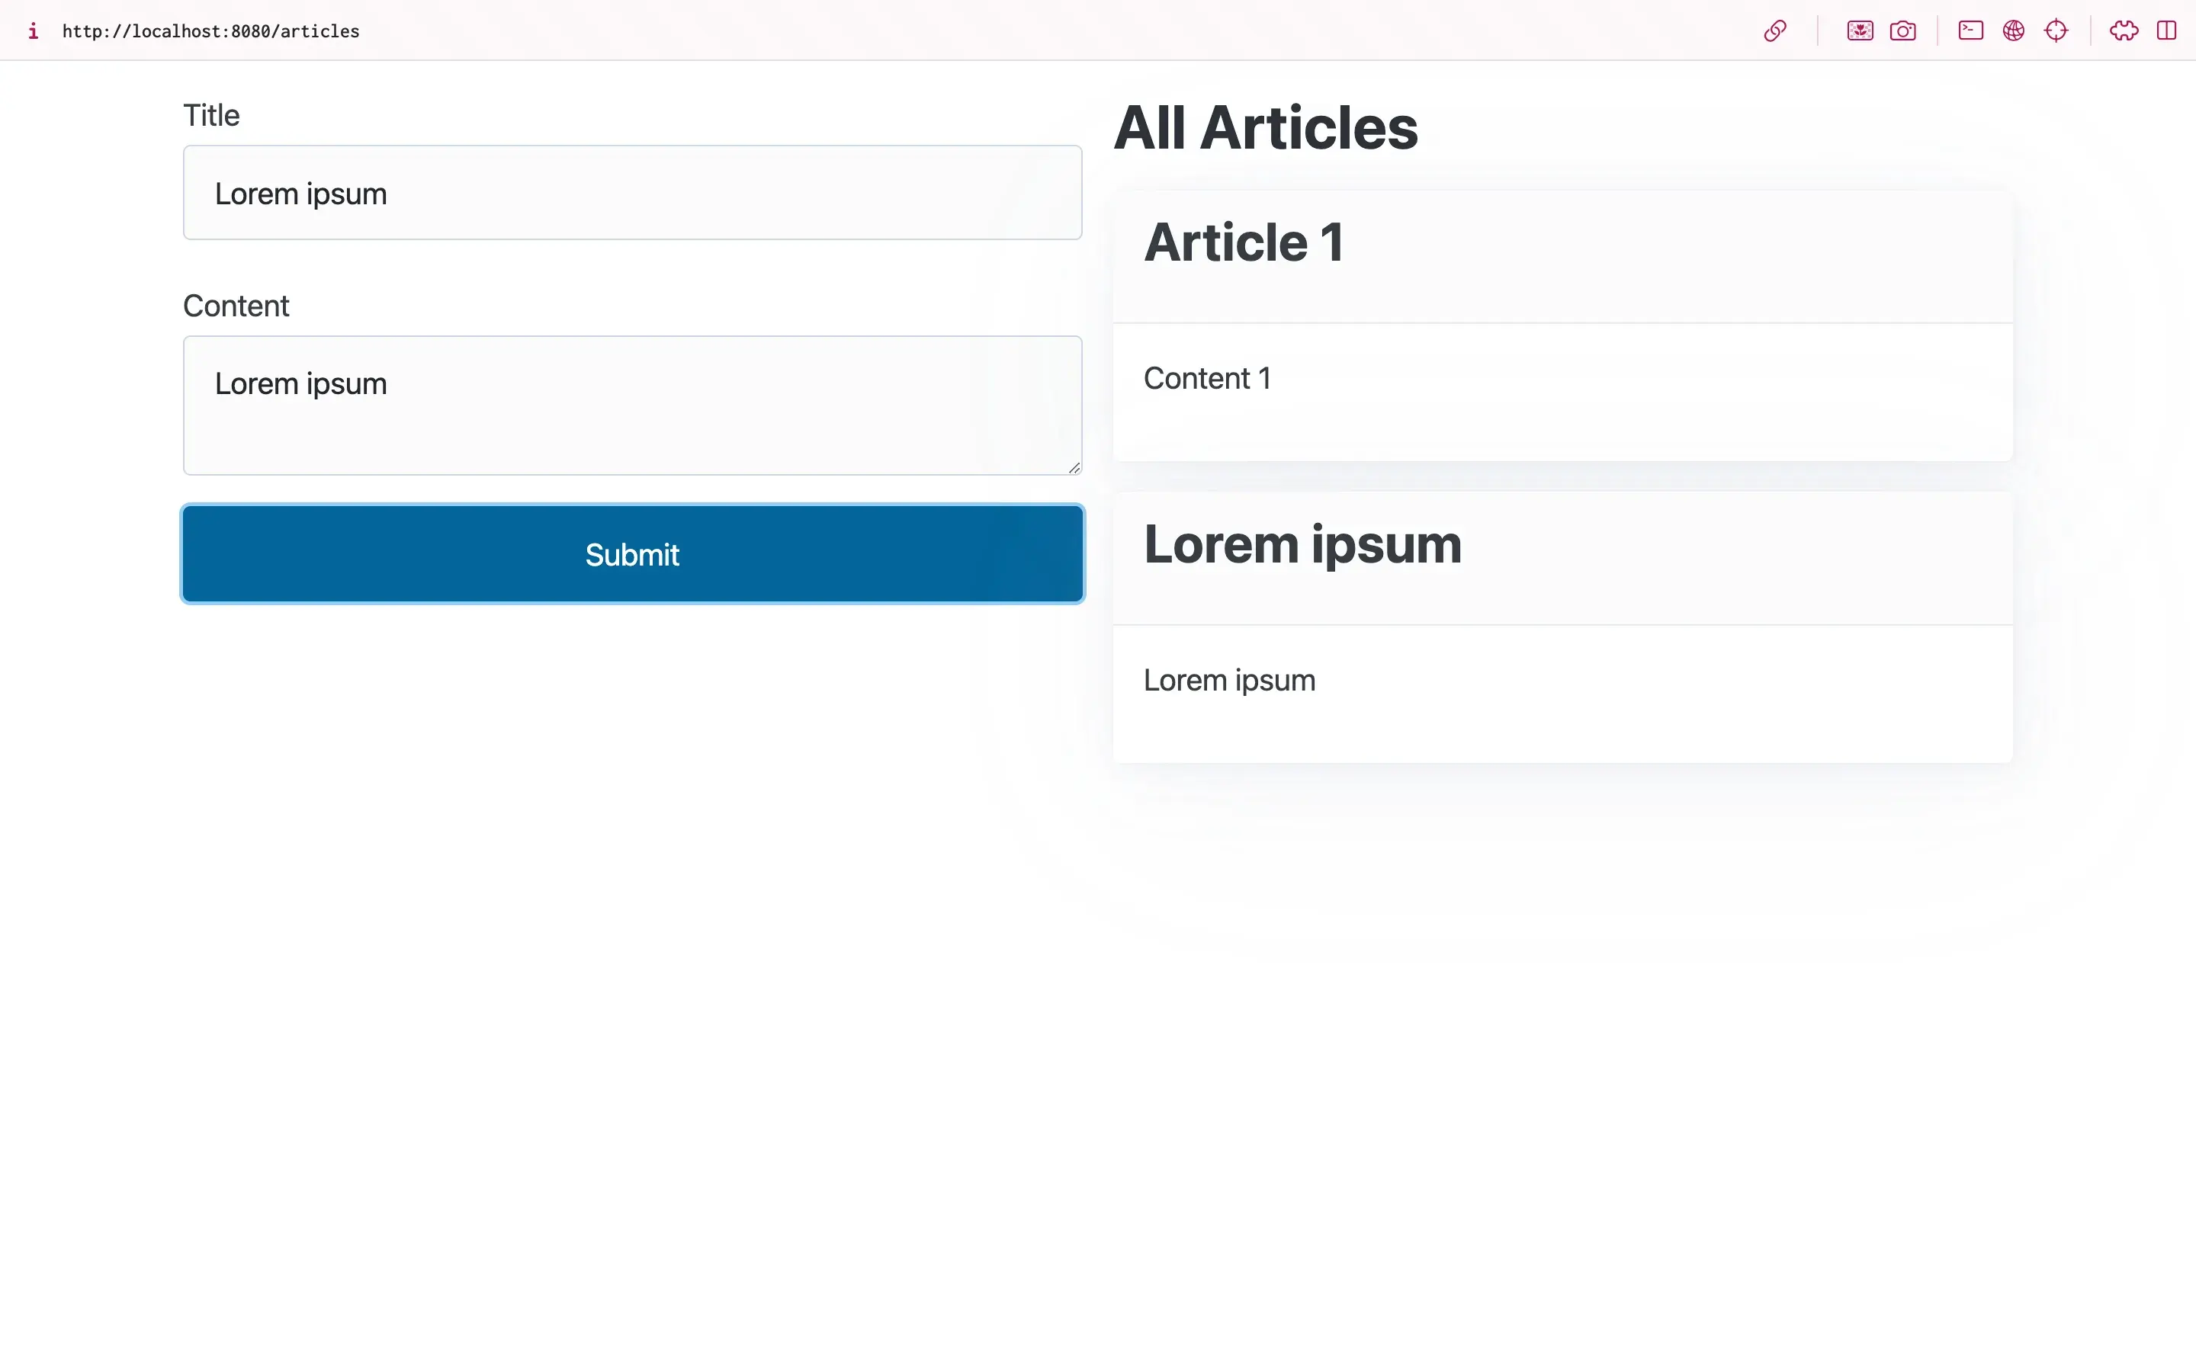Click the network globe icon
Viewport: 2196px width, 1372px height.
coord(2013,30)
